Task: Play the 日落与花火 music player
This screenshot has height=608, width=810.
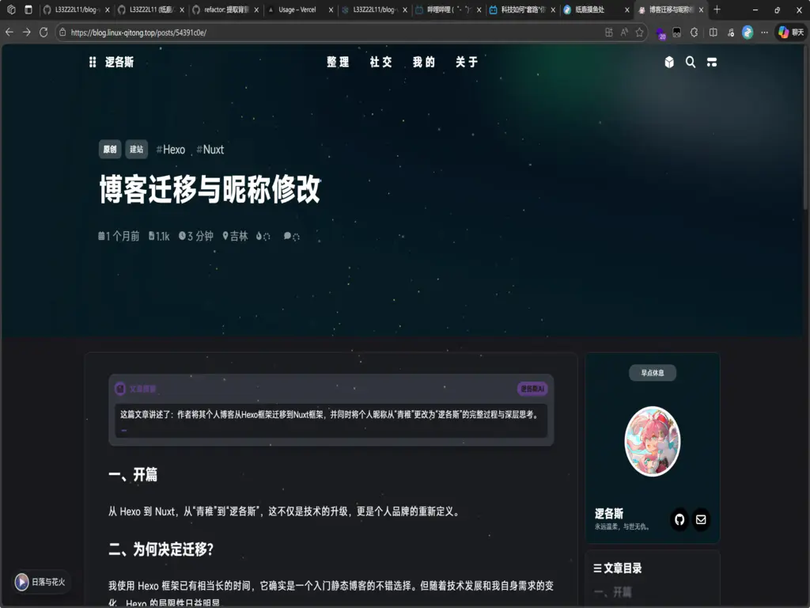Action: [x=21, y=582]
